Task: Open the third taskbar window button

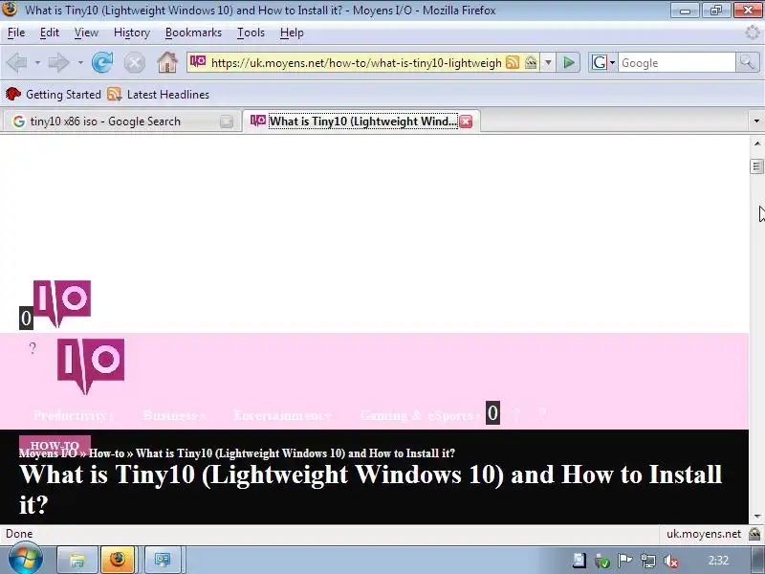Action: pos(163,560)
